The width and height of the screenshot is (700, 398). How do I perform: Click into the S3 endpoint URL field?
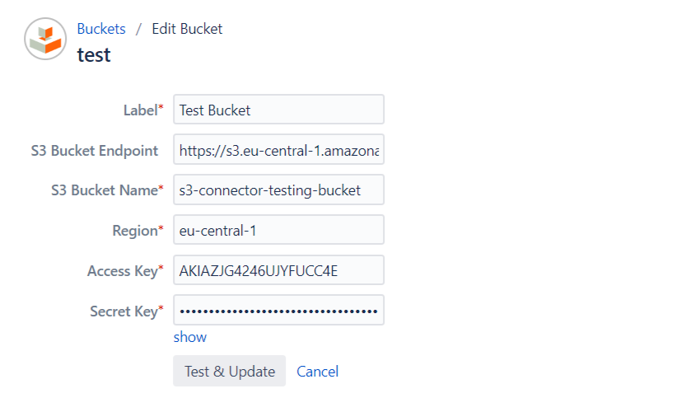pos(278,150)
